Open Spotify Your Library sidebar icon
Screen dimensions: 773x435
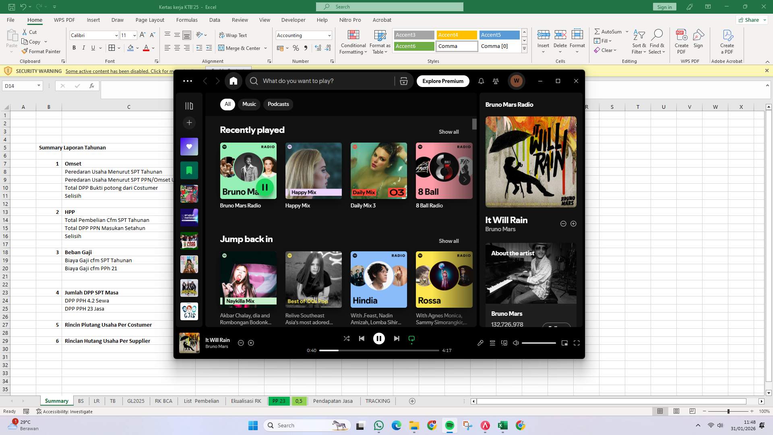click(x=189, y=106)
